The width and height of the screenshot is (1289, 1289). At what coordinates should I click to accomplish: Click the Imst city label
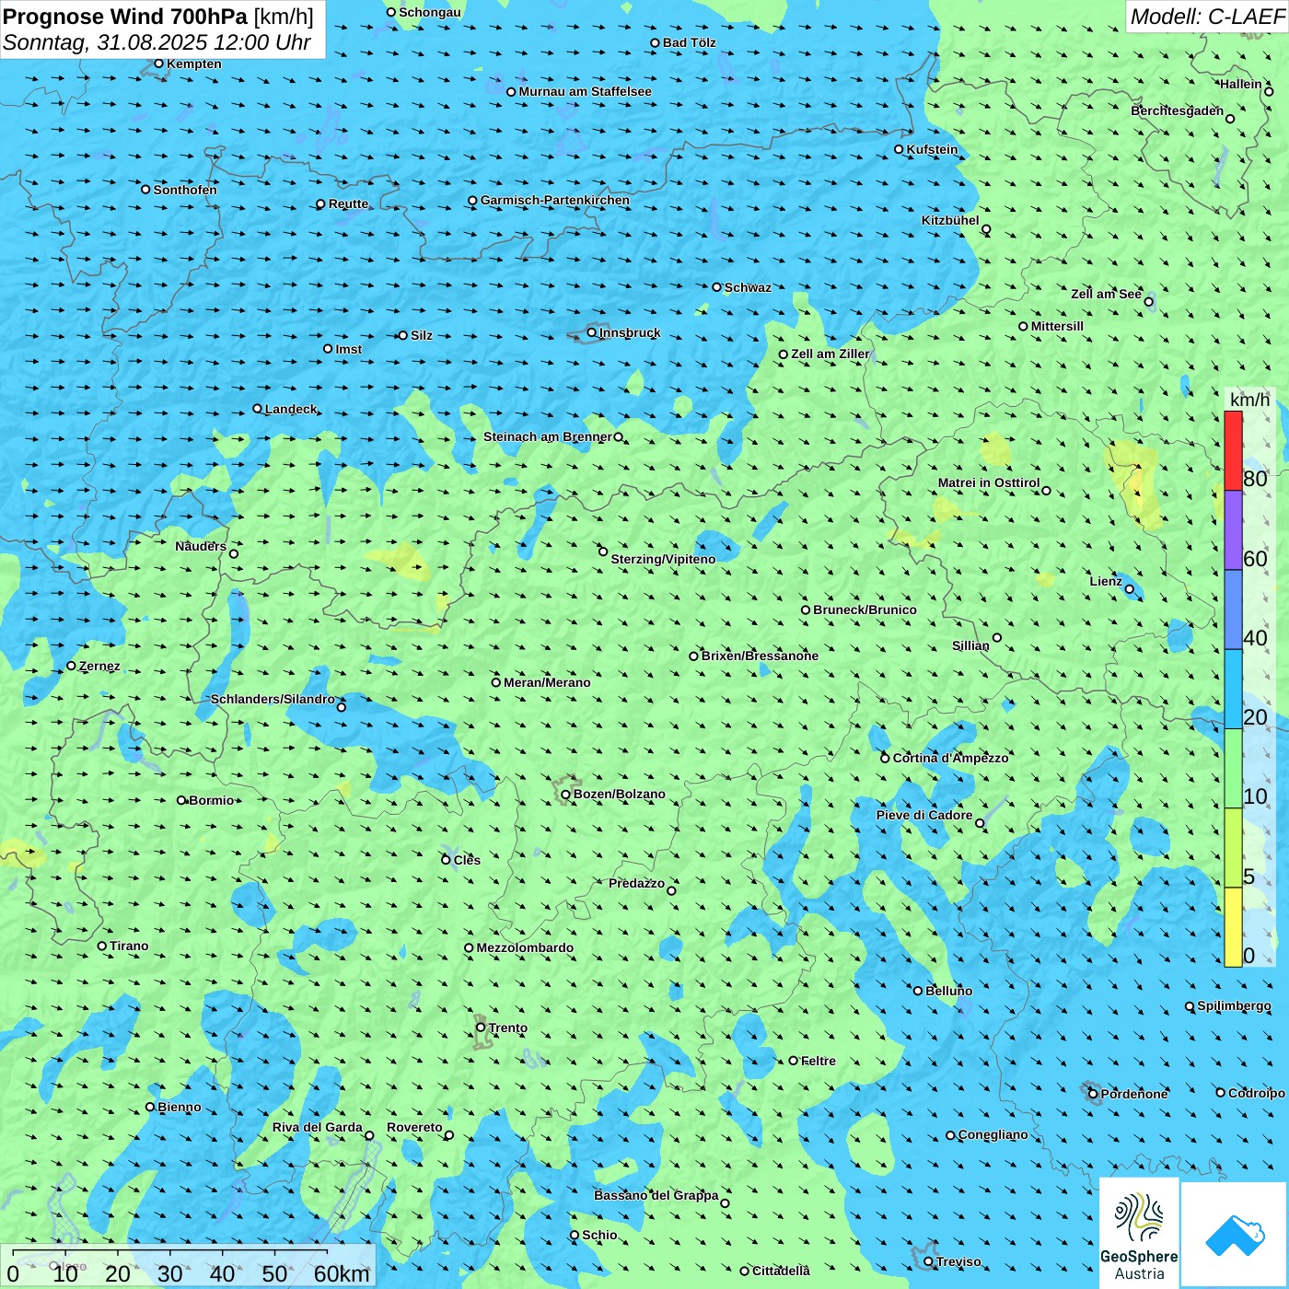click(x=348, y=349)
